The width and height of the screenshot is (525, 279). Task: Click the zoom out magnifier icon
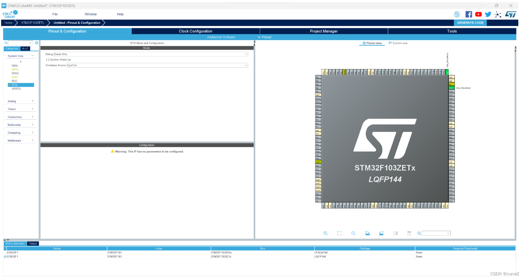click(353, 233)
